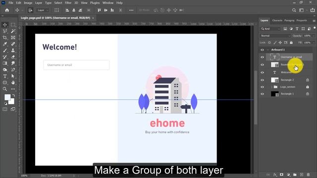This screenshot has height=178, width=317.
Task: Open the Plugins menu
Action: pos(95,3)
